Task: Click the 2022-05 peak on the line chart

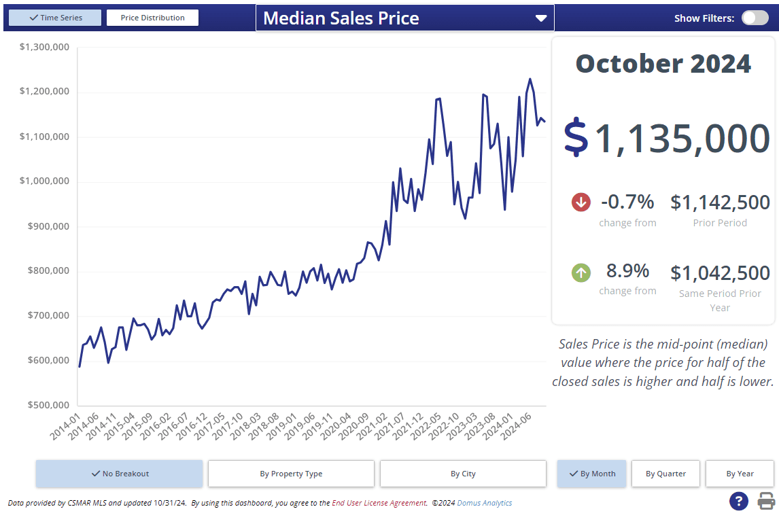Action: pos(439,99)
